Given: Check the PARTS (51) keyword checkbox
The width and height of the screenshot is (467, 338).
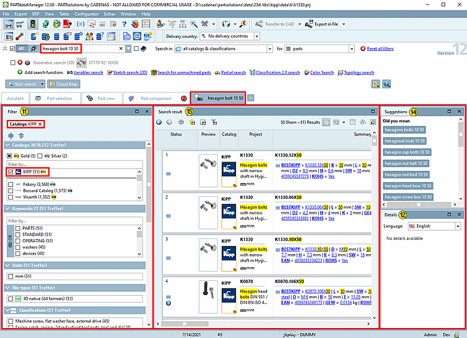Looking at the screenshot, I should click(17, 228).
